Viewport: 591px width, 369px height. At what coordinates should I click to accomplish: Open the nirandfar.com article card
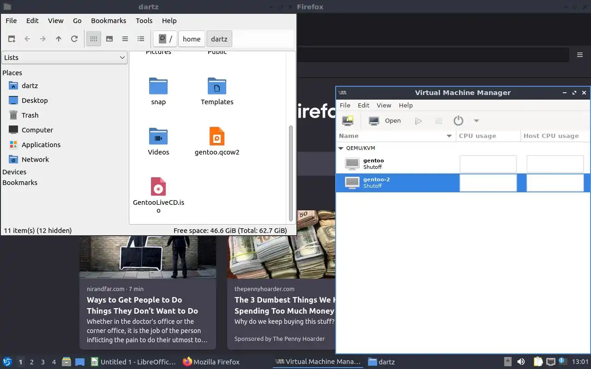point(148,292)
